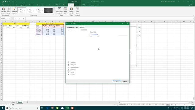Click the Share button
Viewport: 195px width, 110px height.
[x=192, y=5]
